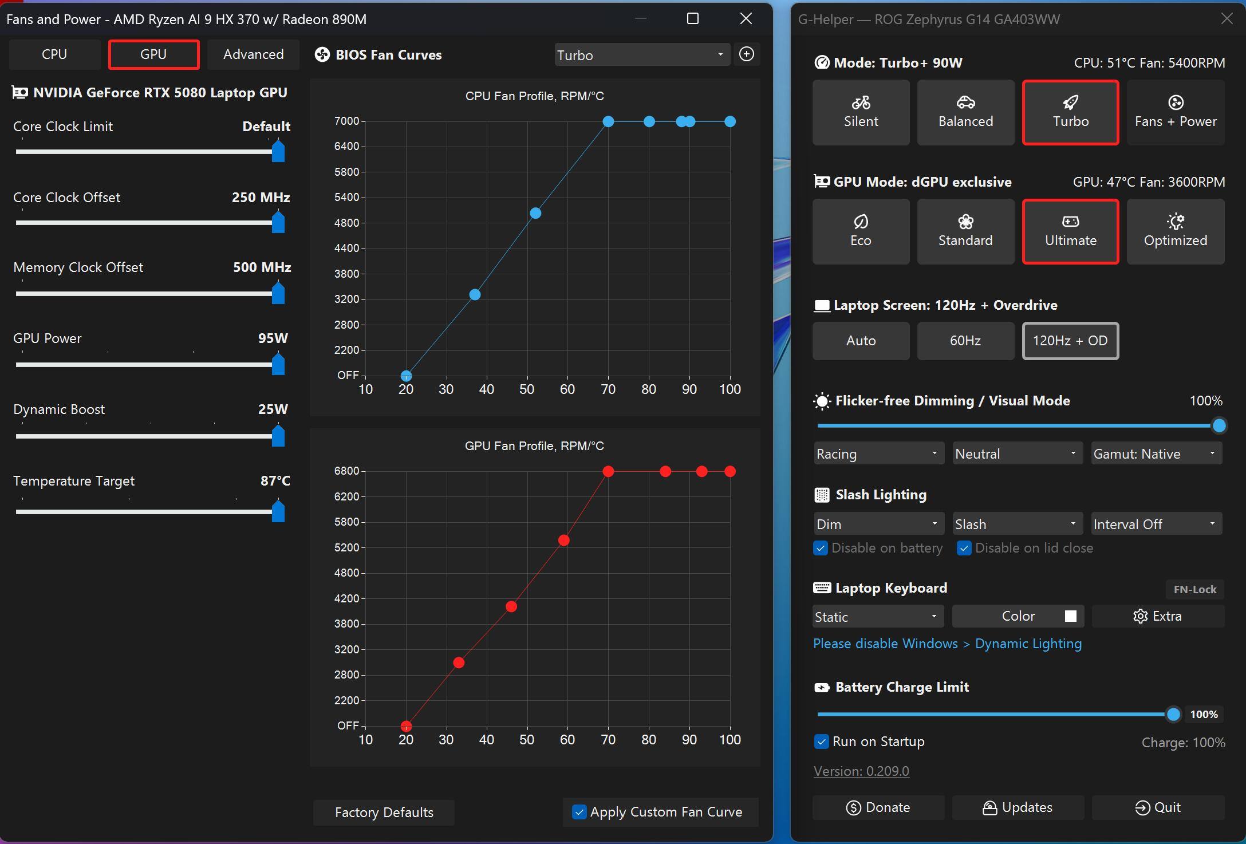Open the Interval Off dropdown
Screen dimensions: 1246x844
coord(1156,524)
